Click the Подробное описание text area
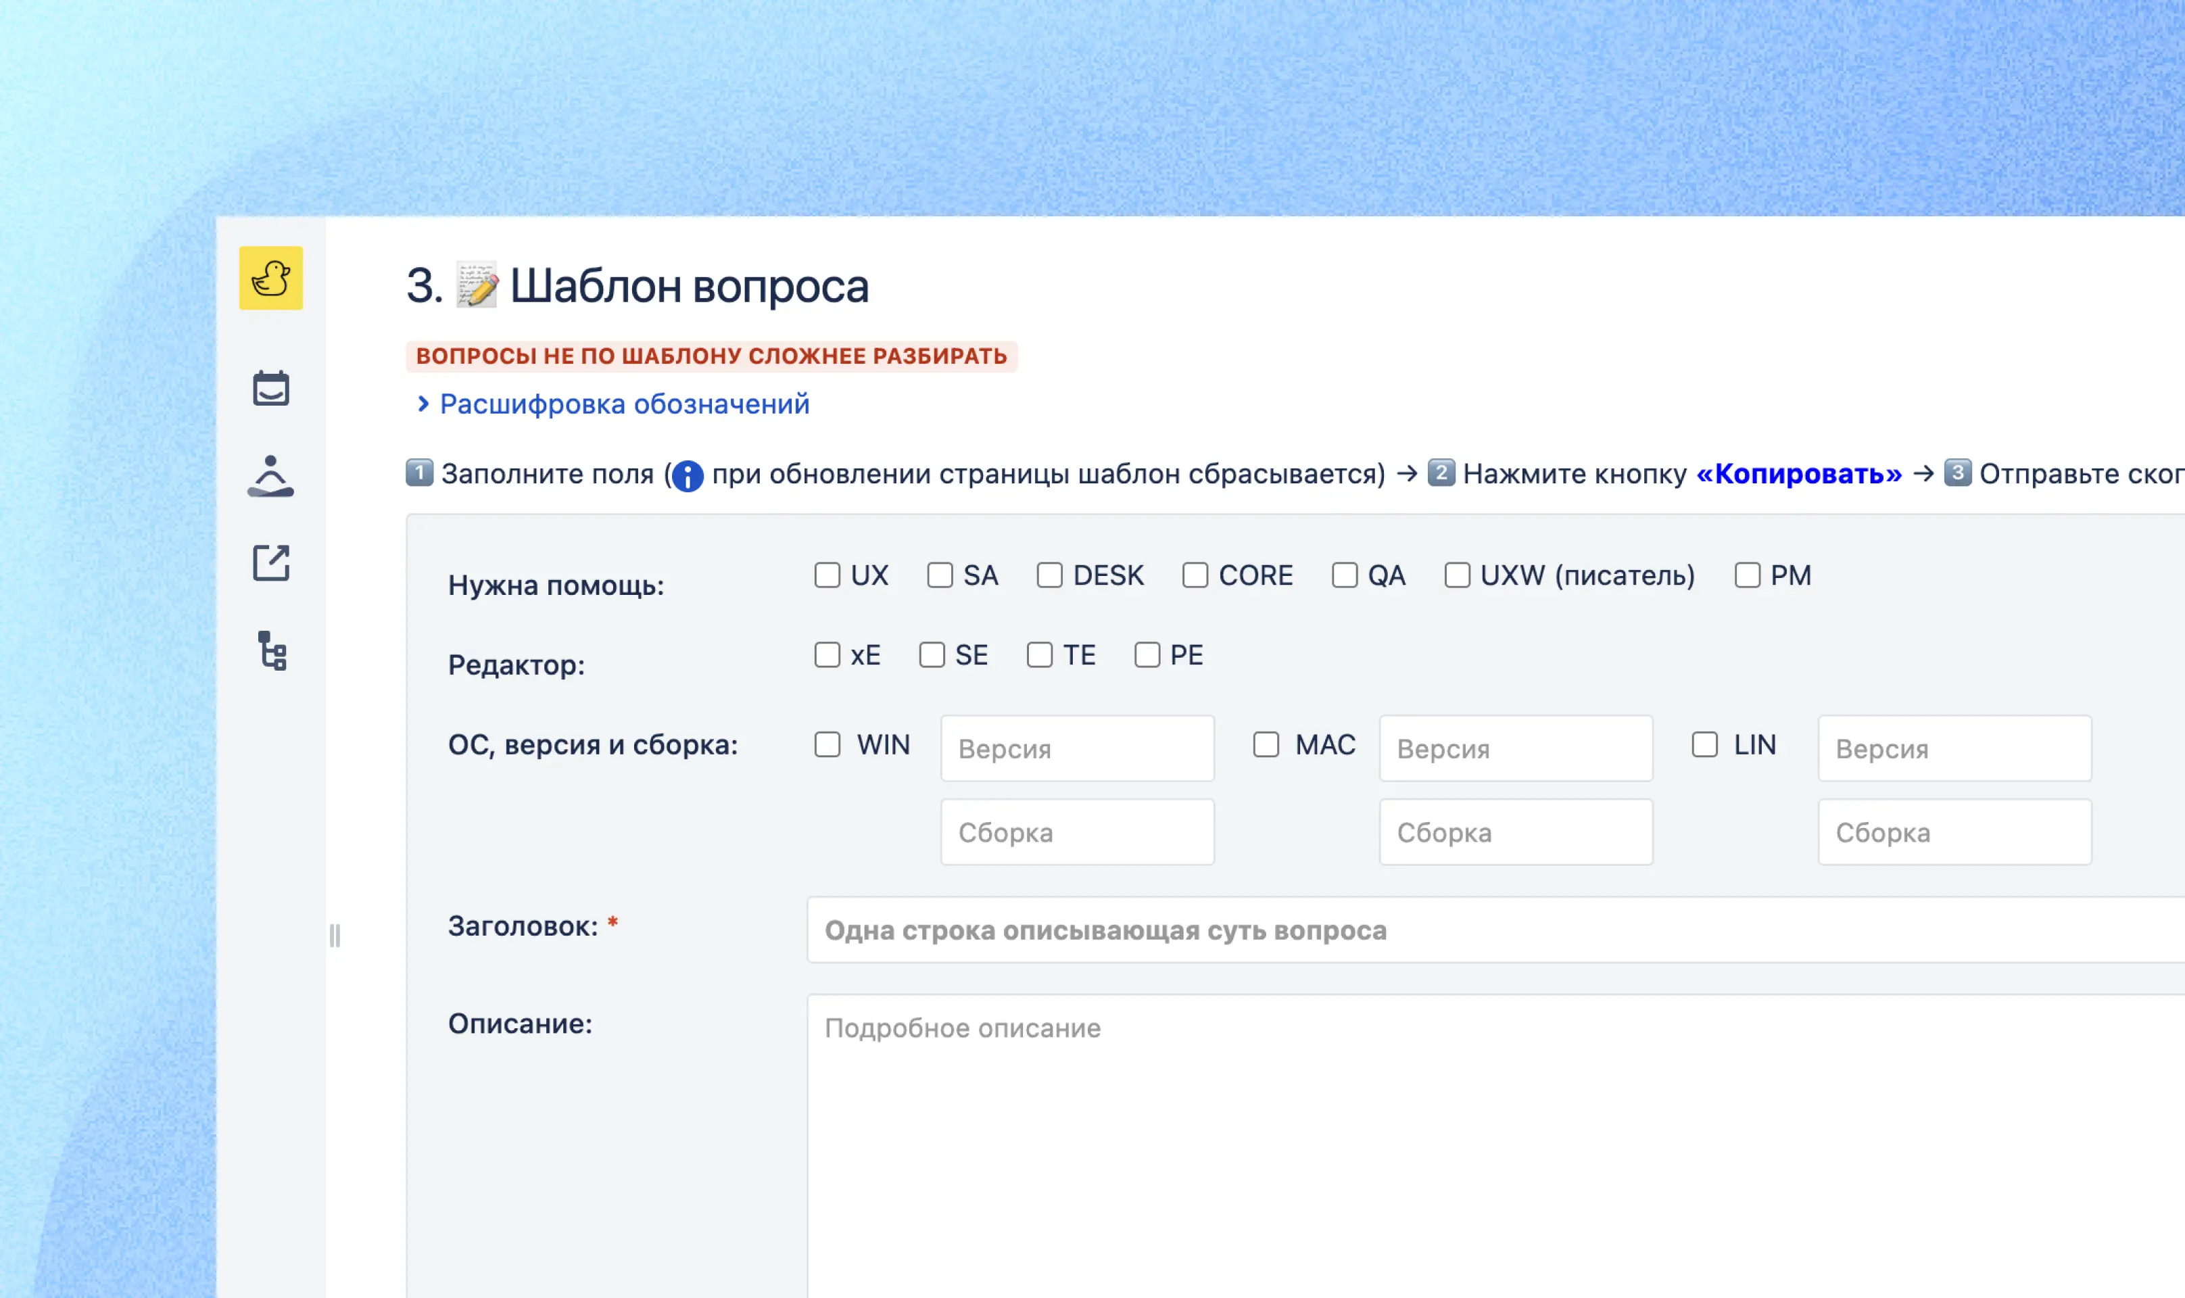The height and width of the screenshot is (1298, 2185). (1495, 1146)
